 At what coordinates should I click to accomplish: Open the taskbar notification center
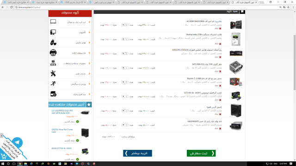coord(291,164)
